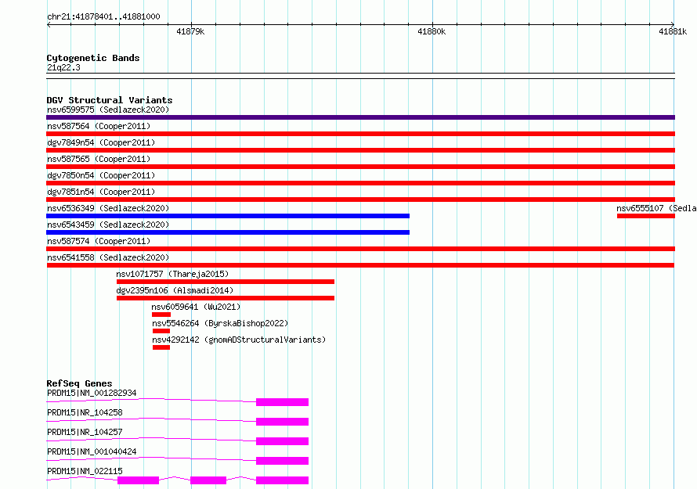Click the right arrowhead of the ruler
The image size is (697, 489).
673,24
